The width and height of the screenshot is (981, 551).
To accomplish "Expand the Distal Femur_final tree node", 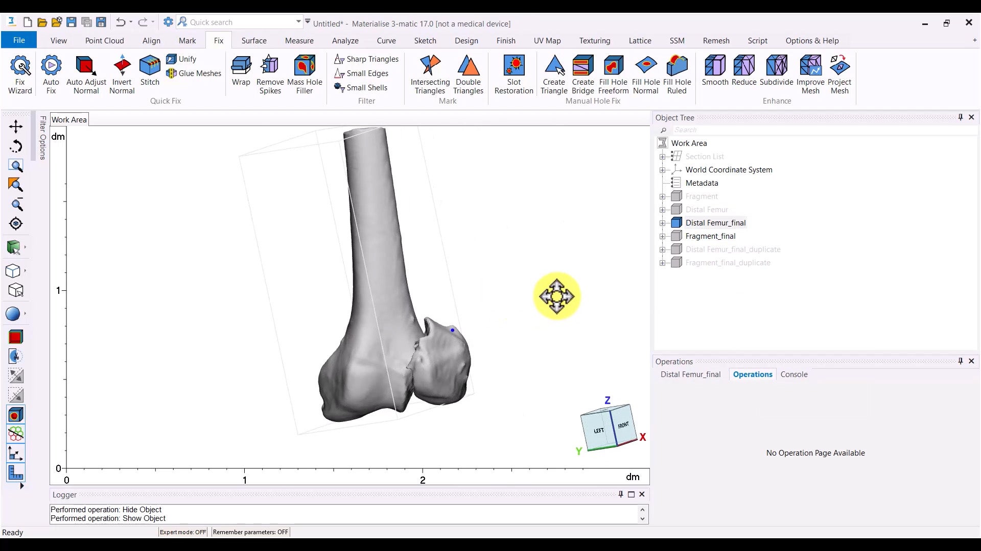I will pos(663,223).
